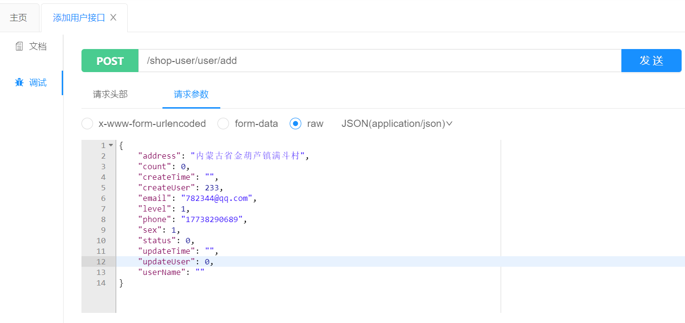Click the "address" key in the editor
The width and height of the screenshot is (685, 323).
(160, 156)
